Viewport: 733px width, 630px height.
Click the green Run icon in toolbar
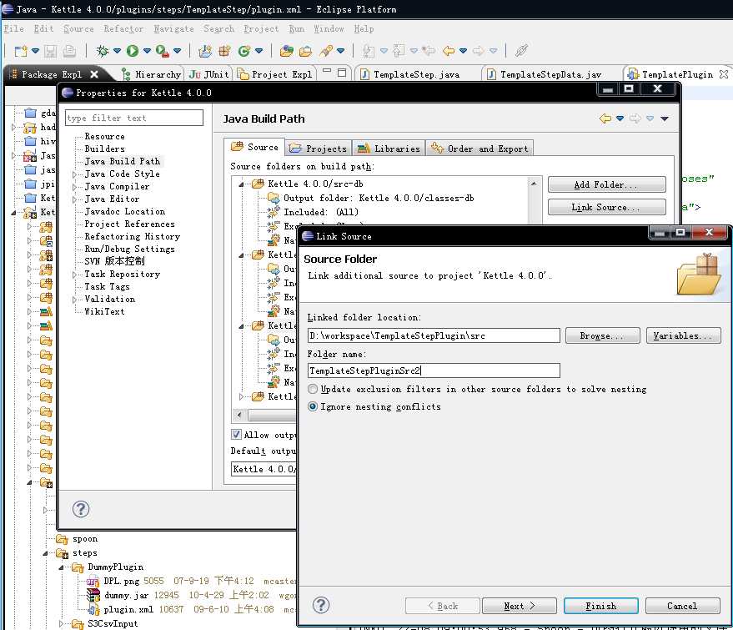pyautogui.click(x=133, y=51)
